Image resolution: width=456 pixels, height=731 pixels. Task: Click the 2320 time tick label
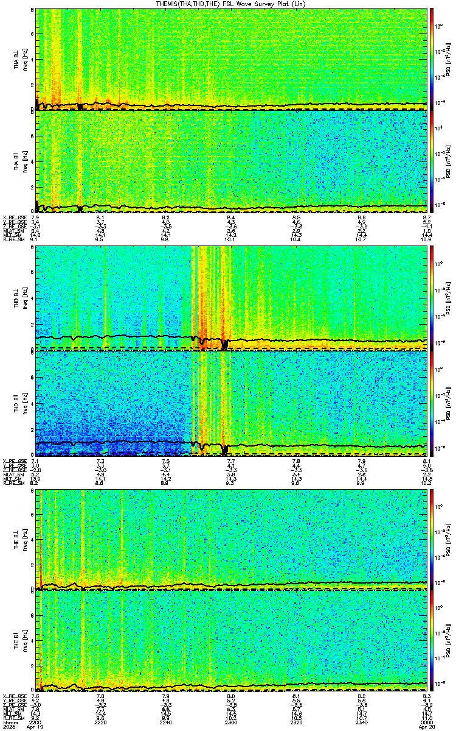click(x=297, y=722)
